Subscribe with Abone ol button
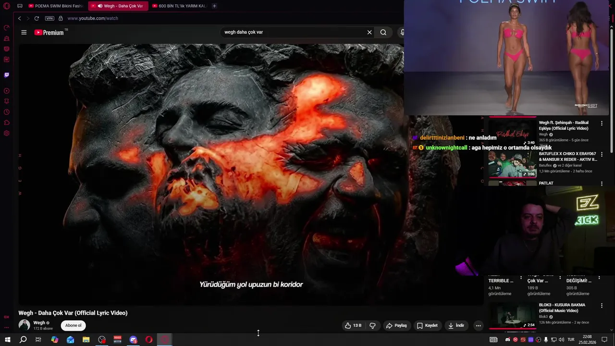 [x=74, y=325]
